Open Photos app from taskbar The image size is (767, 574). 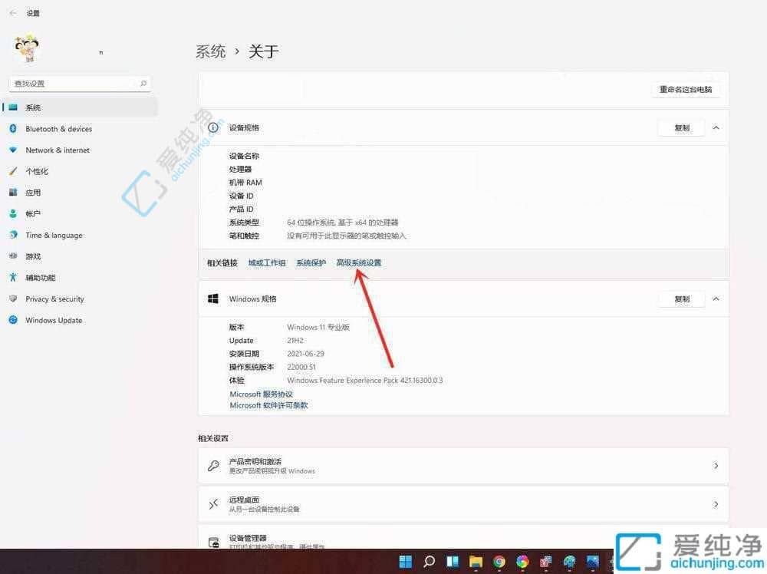point(593,562)
